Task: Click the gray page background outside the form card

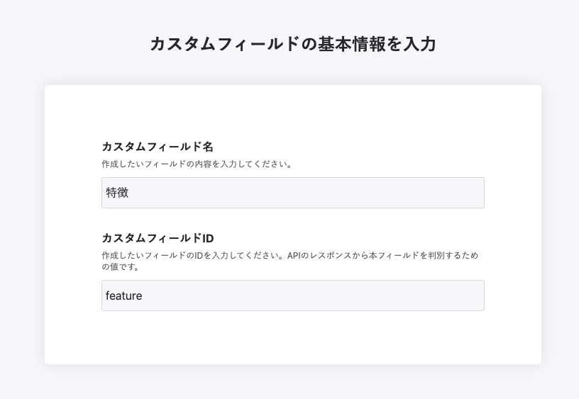Action: click(x=21, y=213)
